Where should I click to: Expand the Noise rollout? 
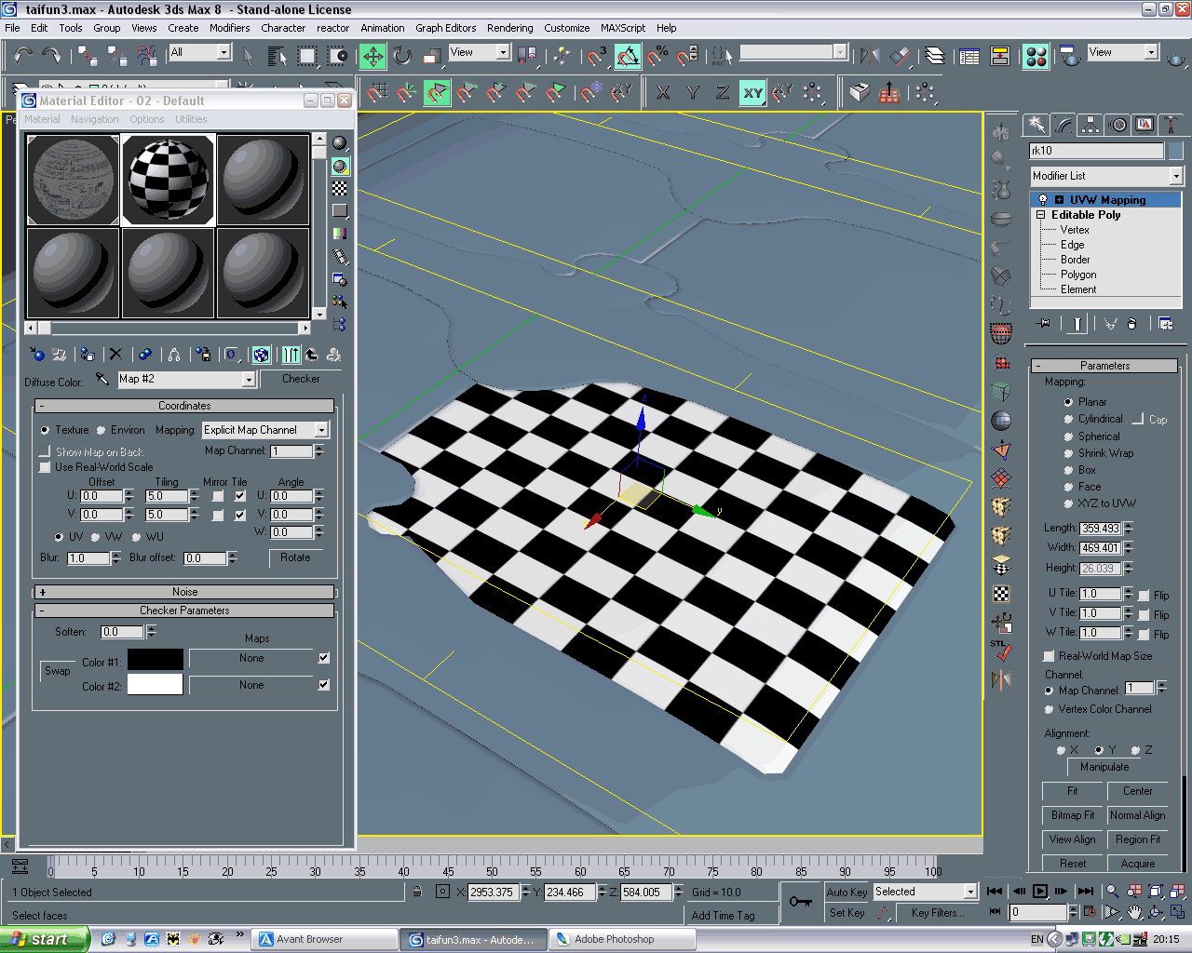click(x=184, y=592)
